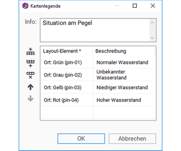Confirm dialog with OK button

click(81, 138)
